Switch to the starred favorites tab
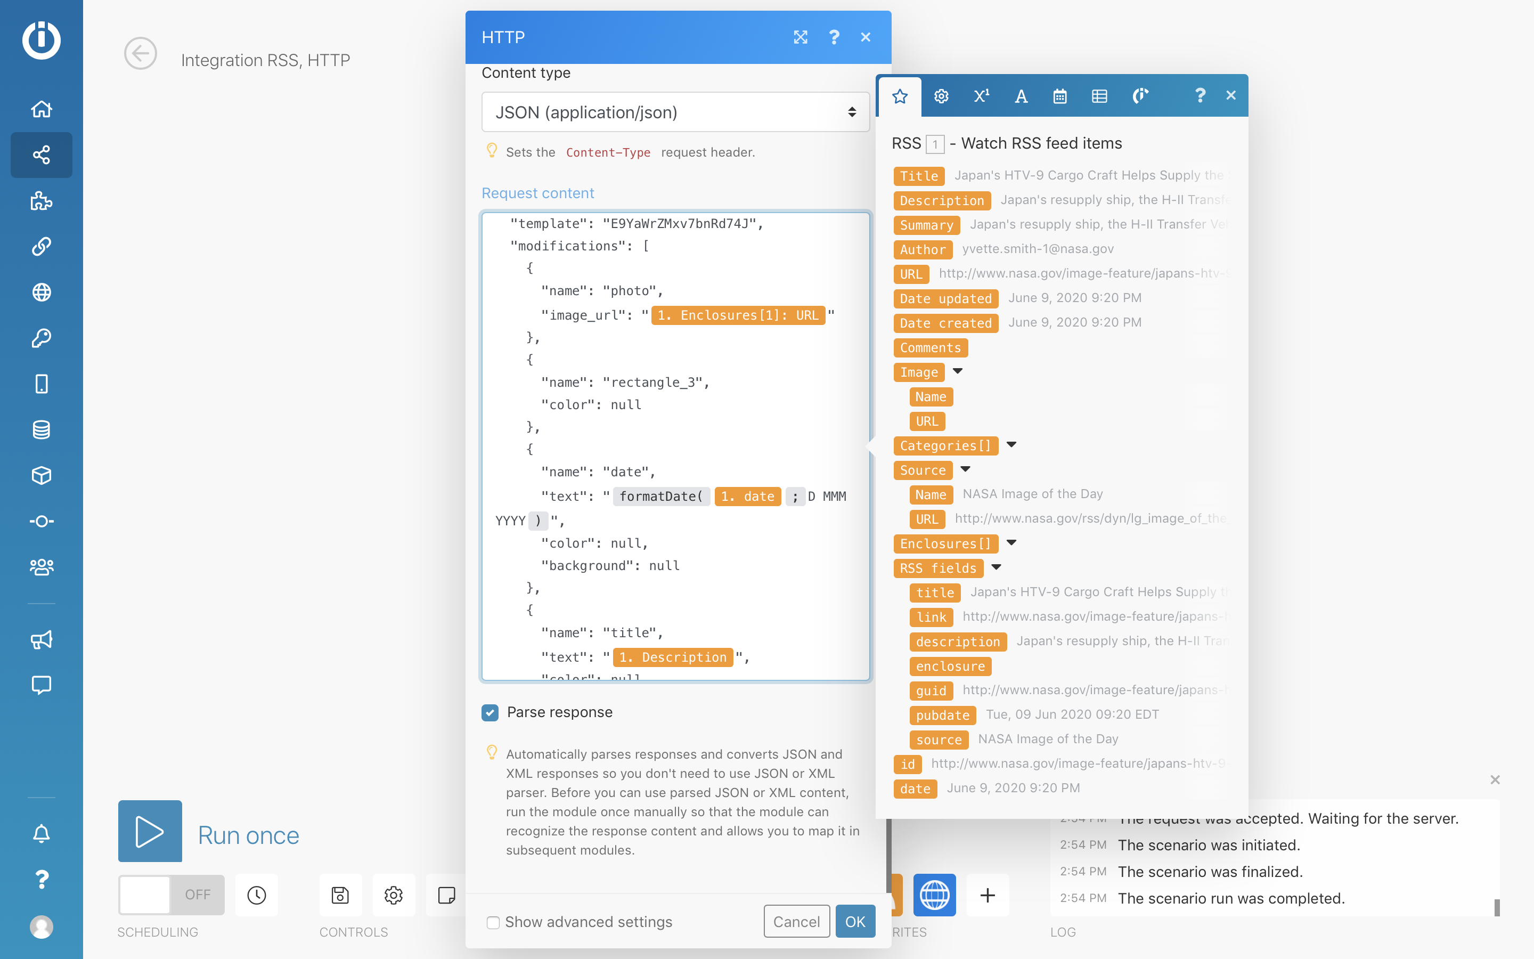This screenshot has width=1534, height=959. tap(900, 96)
